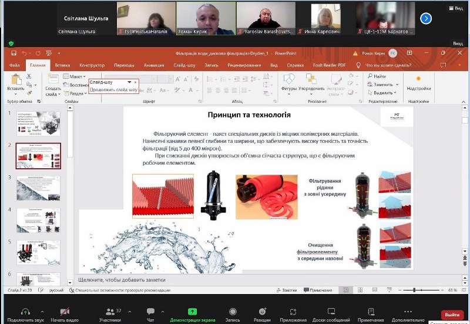Click the Zoom security shield icon
The image size is (470, 324).
(11, 44)
